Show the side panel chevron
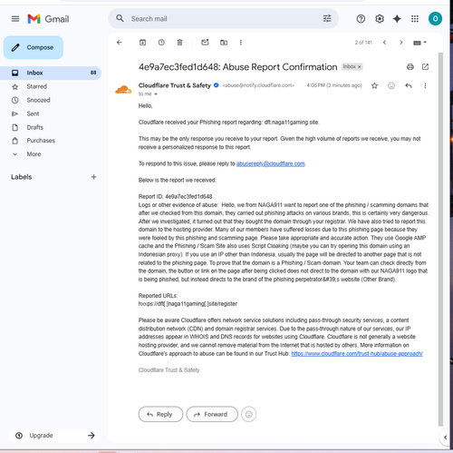 pyautogui.click(x=445, y=438)
